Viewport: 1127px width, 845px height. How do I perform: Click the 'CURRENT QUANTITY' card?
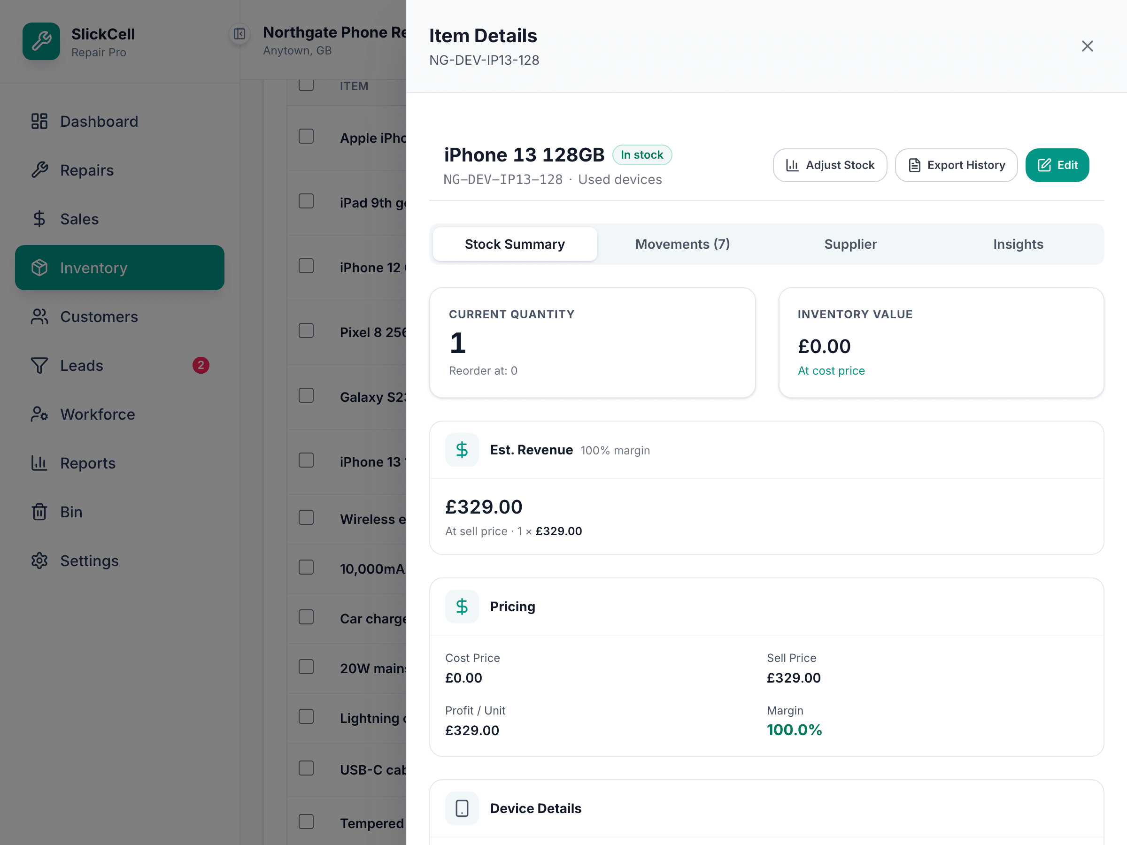(592, 343)
